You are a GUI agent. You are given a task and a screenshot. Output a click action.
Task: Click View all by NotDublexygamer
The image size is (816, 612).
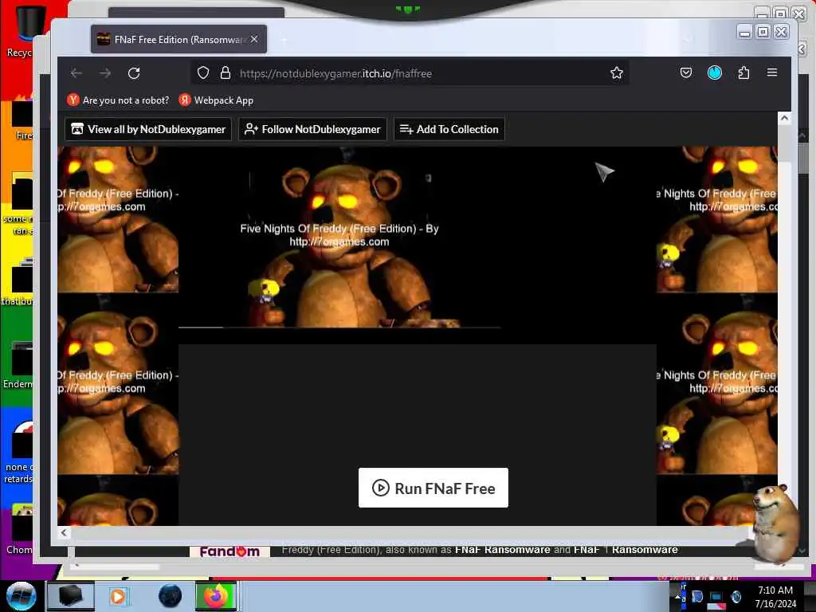pyautogui.click(x=148, y=129)
